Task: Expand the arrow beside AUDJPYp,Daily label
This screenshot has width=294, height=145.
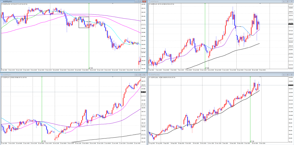Action: coord(149,77)
